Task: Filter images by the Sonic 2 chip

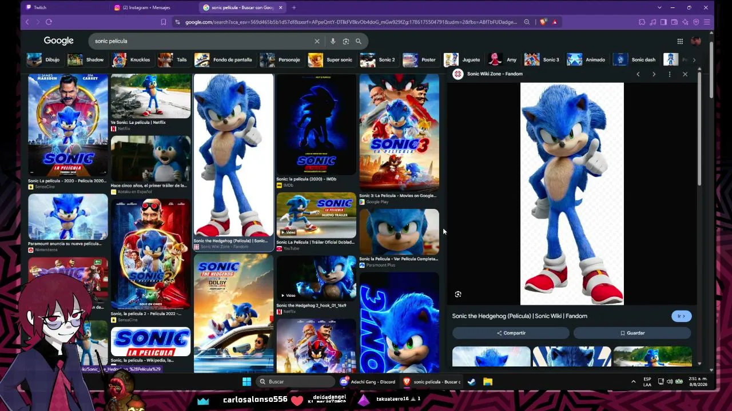Action: 378,60
